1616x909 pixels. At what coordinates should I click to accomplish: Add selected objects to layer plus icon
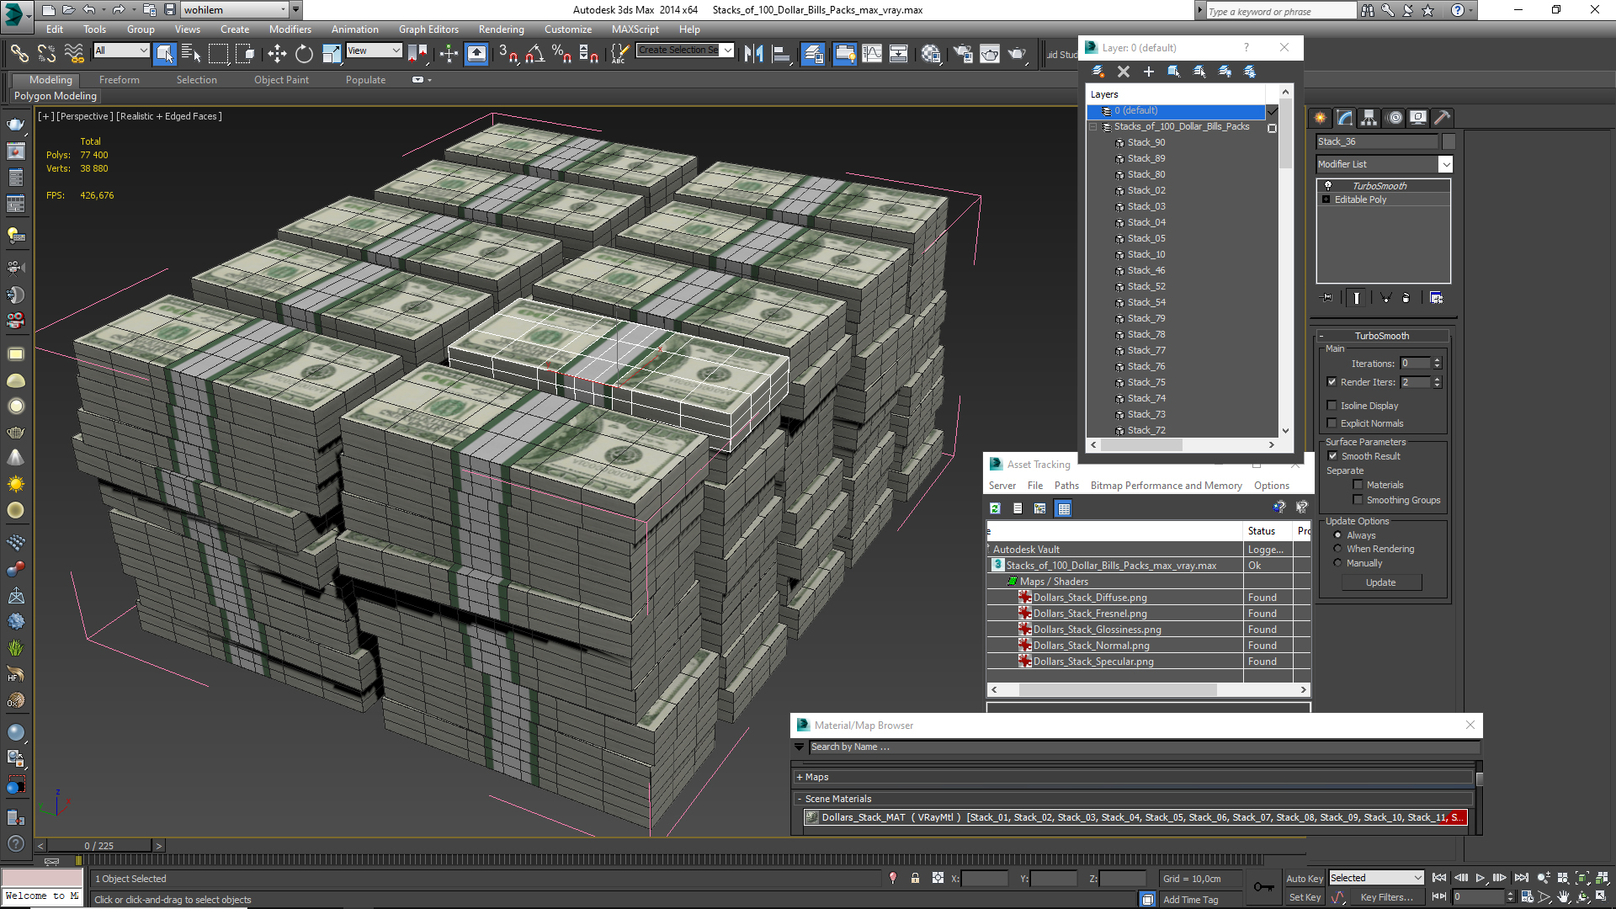click(x=1148, y=72)
